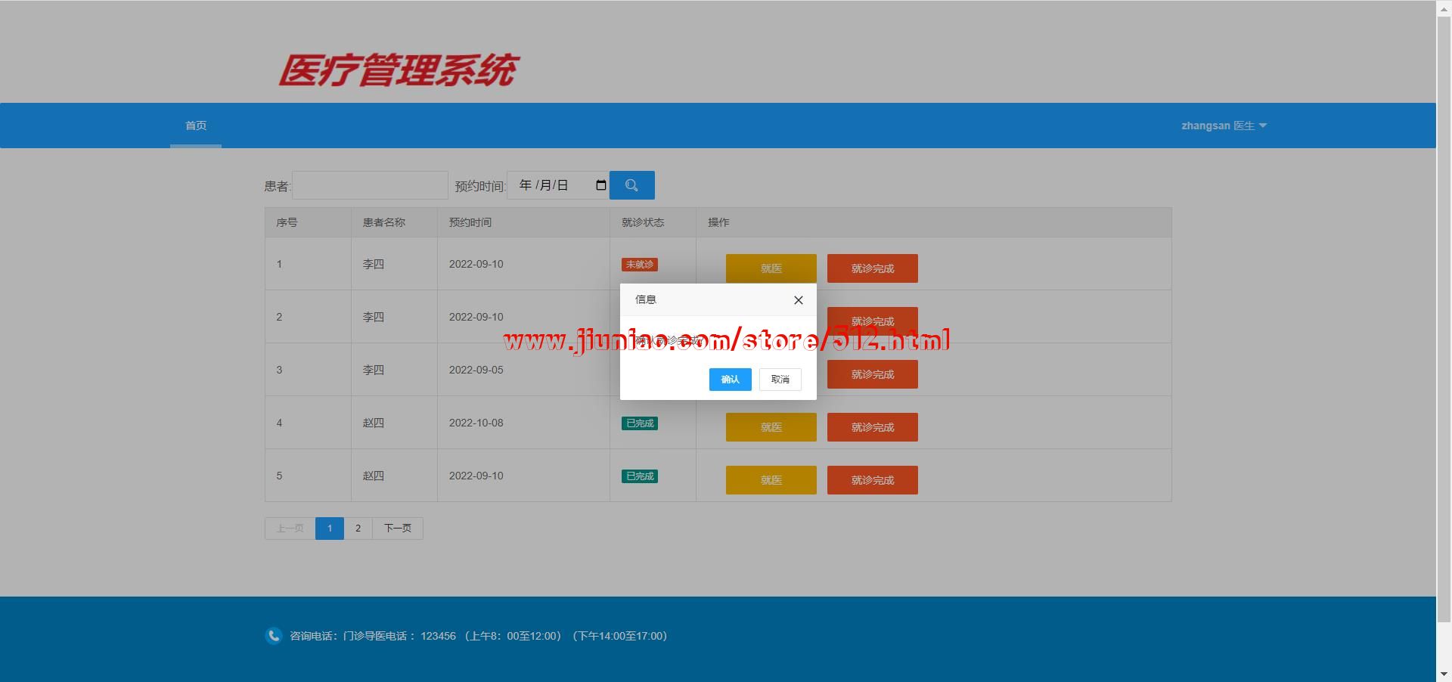The image size is (1452, 682).
Task: Open the calendar picker in the date field
Action: pyautogui.click(x=601, y=185)
